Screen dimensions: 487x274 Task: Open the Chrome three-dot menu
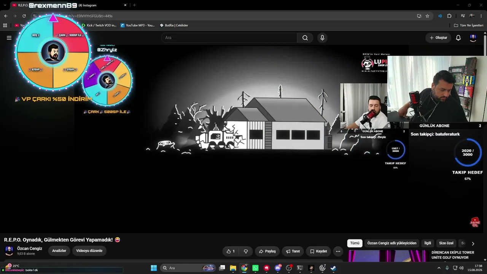pyautogui.click(x=481, y=16)
